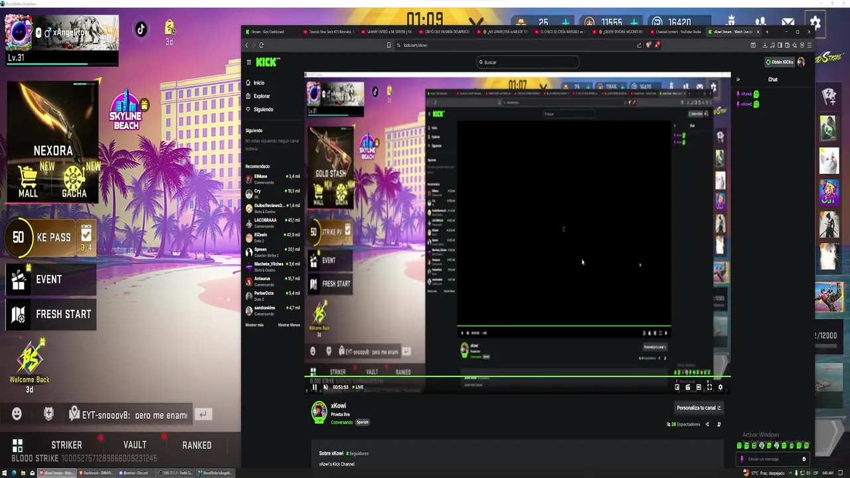Open a new browser tab
The height and width of the screenshot is (478, 850).
pyautogui.click(x=767, y=32)
